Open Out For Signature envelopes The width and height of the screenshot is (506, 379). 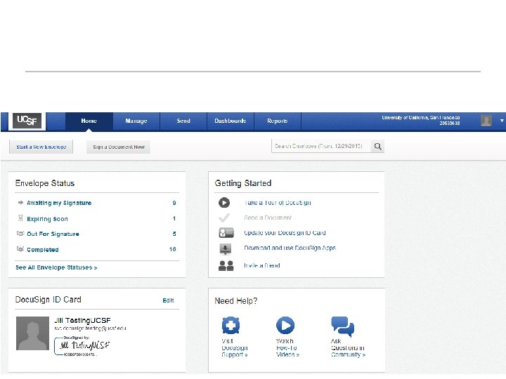(53, 234)
